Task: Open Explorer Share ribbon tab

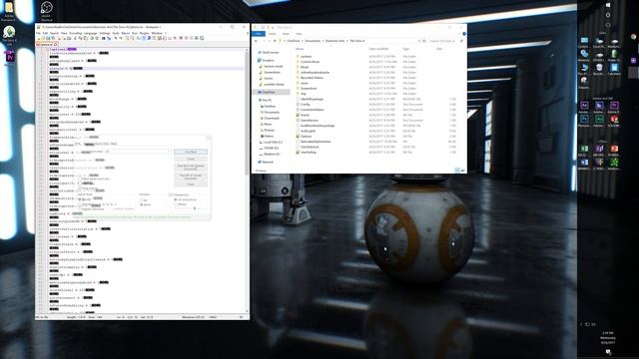Action: (x=286, y=34)
